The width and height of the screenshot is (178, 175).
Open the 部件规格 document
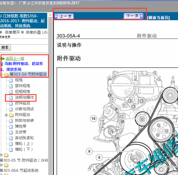23,86
